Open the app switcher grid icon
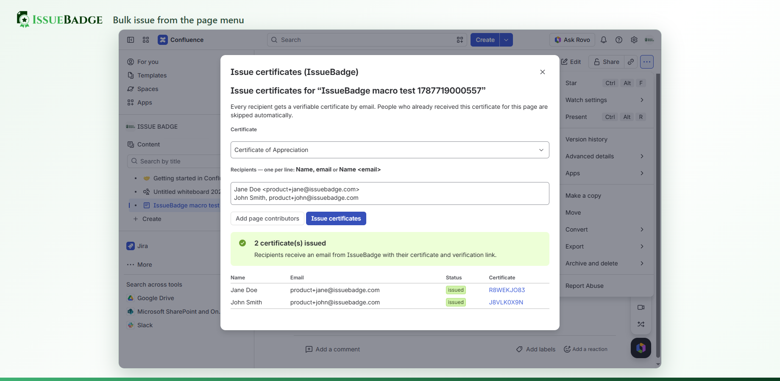Screen dimensions: 780x381 tap(146, 40)
